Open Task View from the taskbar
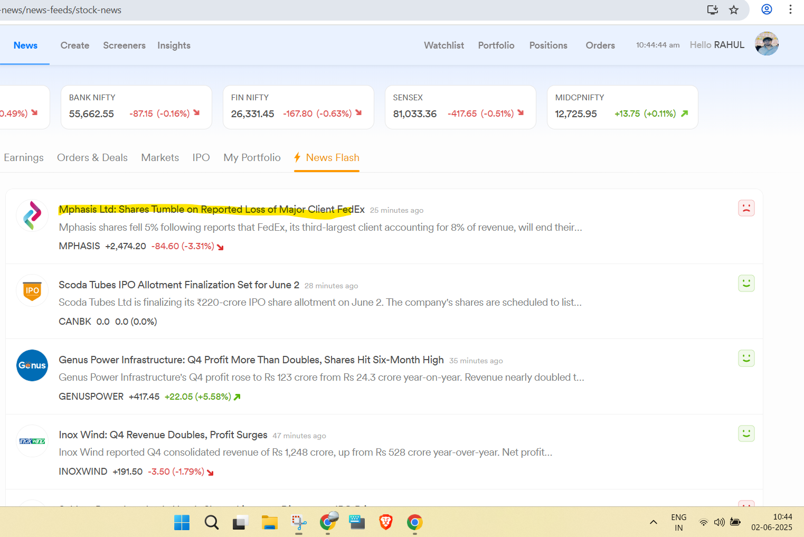804x537 pixels. click(240, 522)
